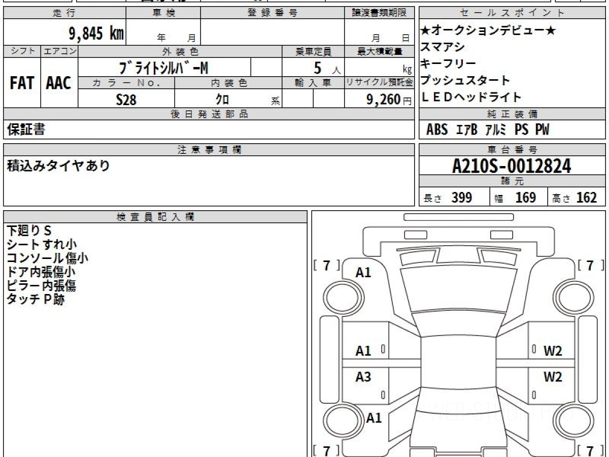This screenshot has width=609, height=457.
Task: Click the 最大積載量 header
Action: [x=379, y=51]
